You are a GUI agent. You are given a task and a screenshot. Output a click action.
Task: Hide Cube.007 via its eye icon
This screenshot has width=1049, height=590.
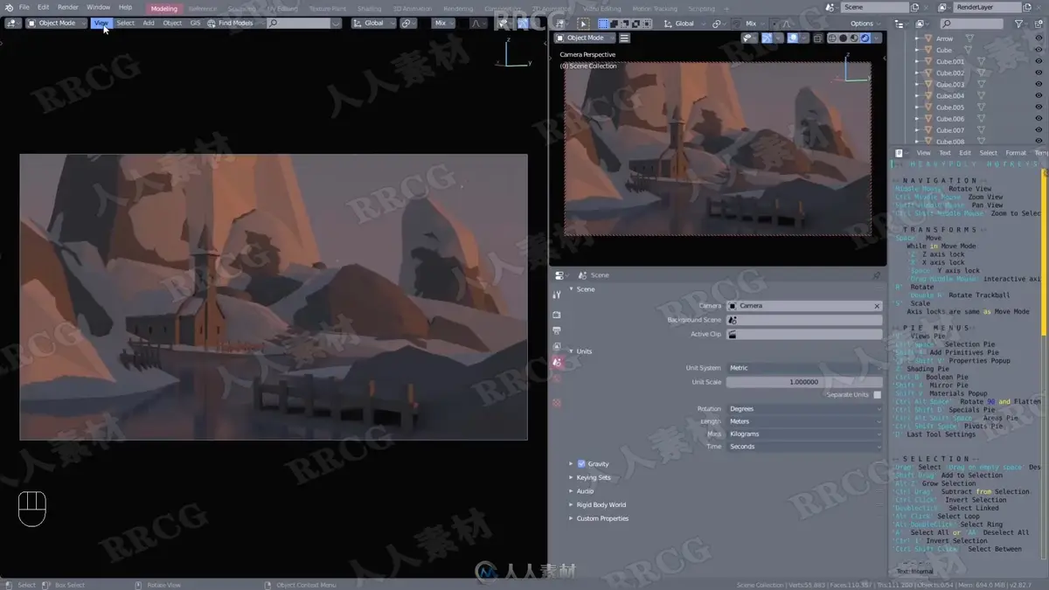(1039, 130)
